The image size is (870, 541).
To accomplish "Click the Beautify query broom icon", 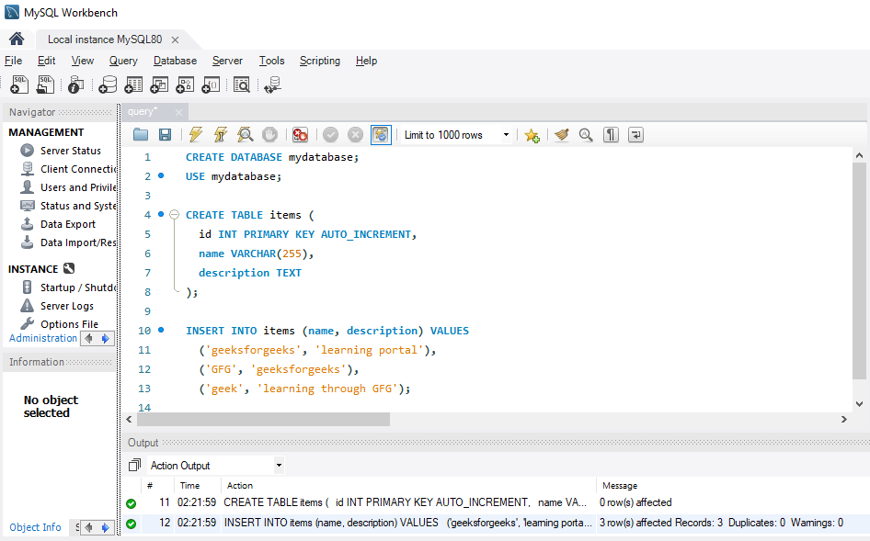I will click(x=561, y=135).
